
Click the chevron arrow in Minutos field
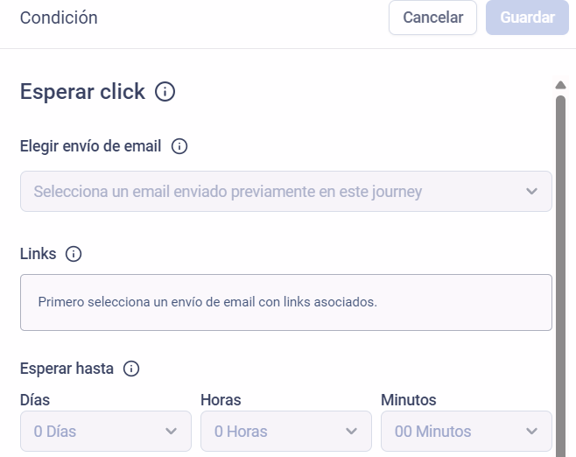click(x=531, y=431)
